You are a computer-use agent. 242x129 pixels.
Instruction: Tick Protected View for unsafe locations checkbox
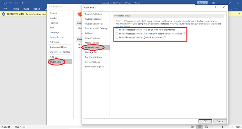tap(117, 34)
